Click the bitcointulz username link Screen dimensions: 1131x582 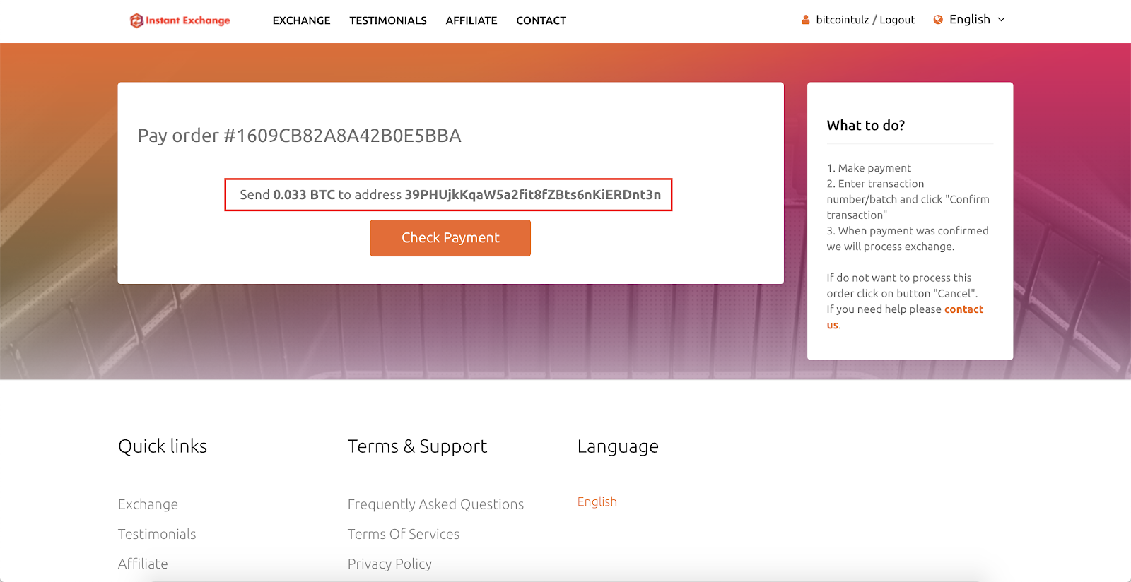coord(842,20)
